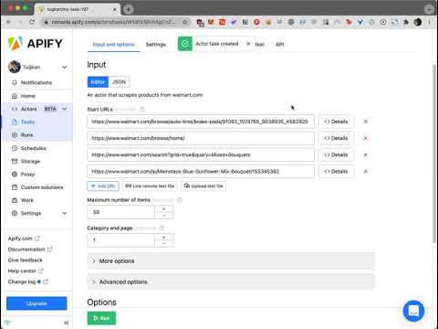
Task: Click the browser address bar
Action: point(113,22)
